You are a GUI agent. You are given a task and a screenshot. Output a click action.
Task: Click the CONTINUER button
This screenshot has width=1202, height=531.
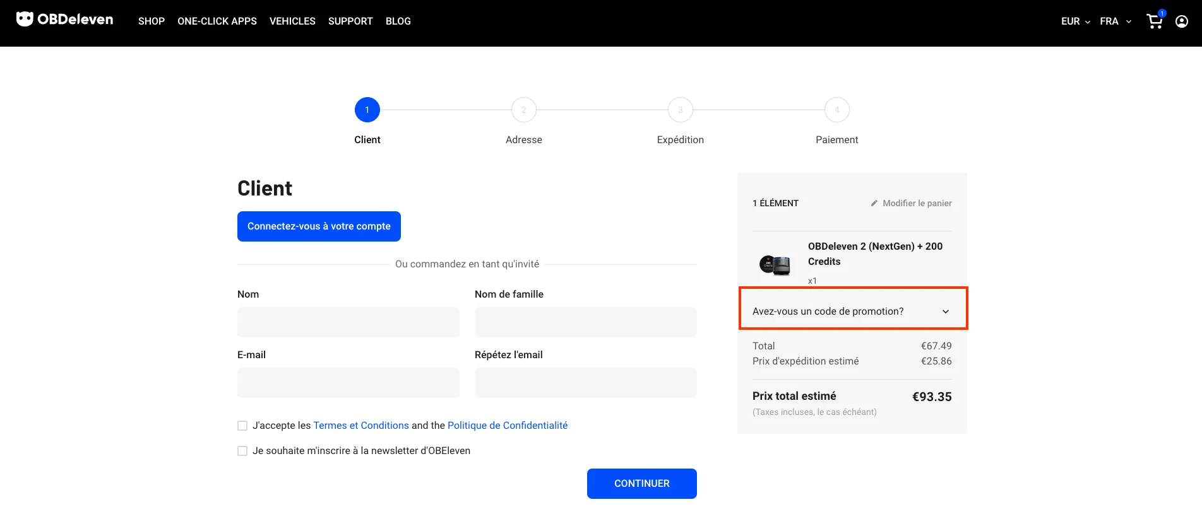(x=642, y=484)
